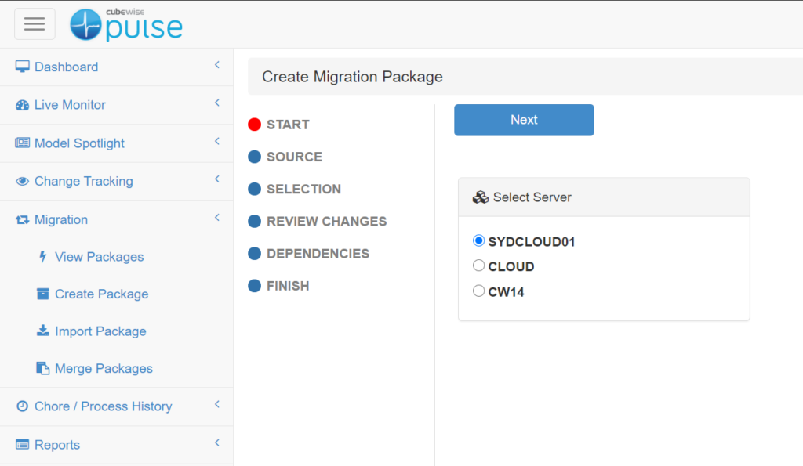Select the CLOUD server radio button
The height and width of the screenshot is (466, 803).
478,266
